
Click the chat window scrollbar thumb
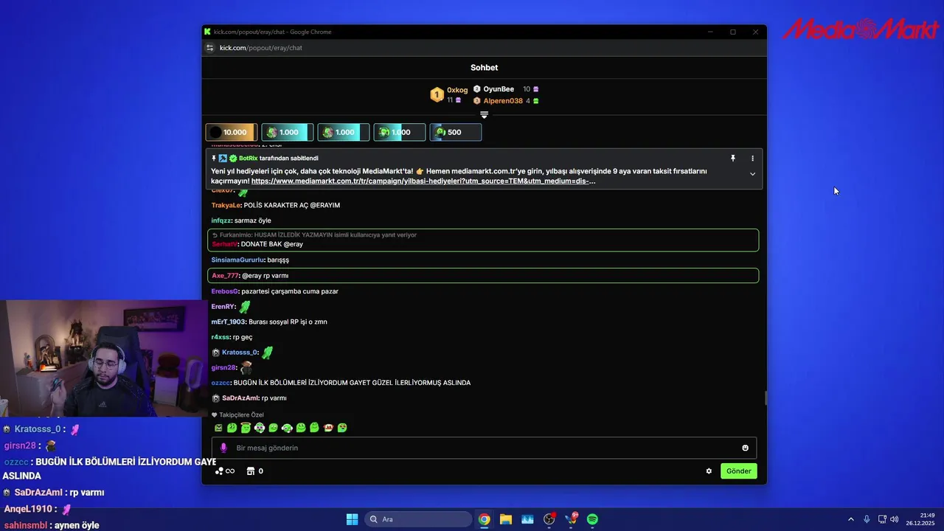click(x=766, y=398)
